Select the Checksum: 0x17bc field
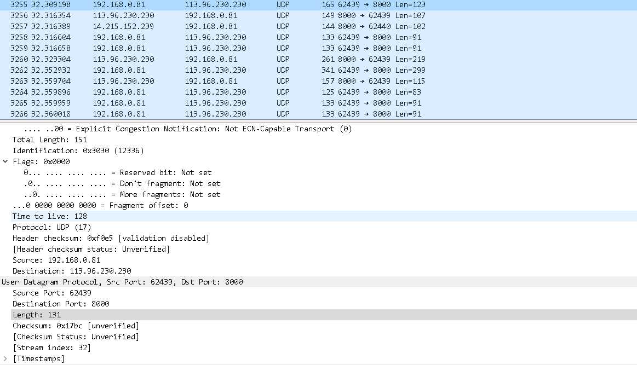 coord(76,326)
